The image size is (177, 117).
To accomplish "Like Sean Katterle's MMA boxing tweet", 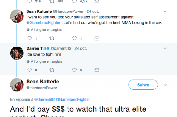I will (74, 38).
